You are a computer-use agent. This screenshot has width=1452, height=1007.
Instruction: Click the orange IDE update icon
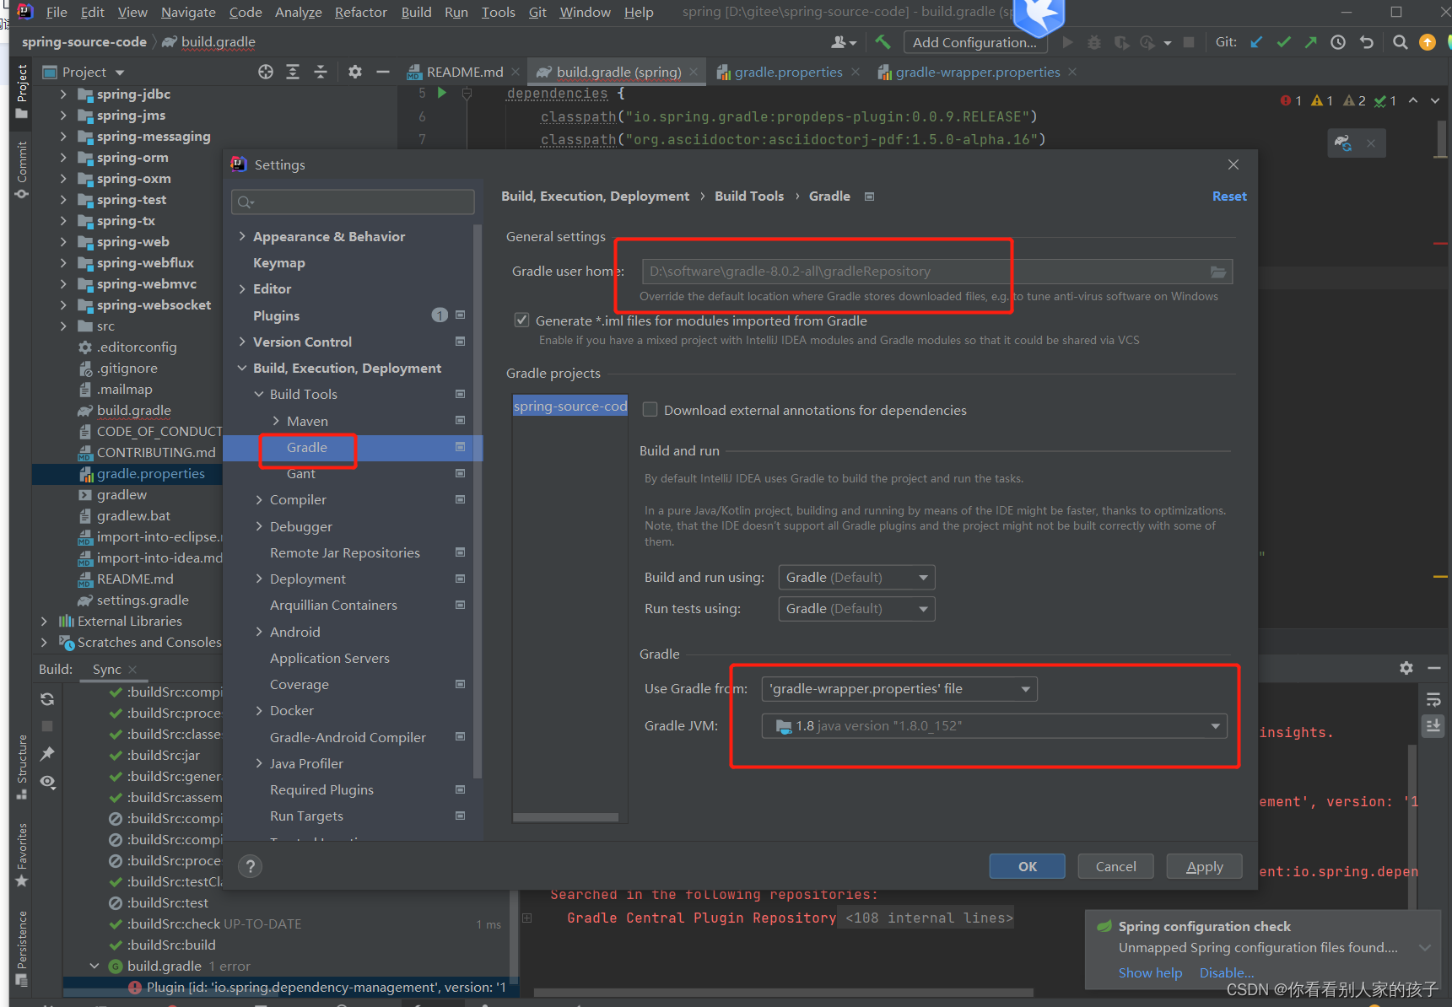coord(1428,42)
